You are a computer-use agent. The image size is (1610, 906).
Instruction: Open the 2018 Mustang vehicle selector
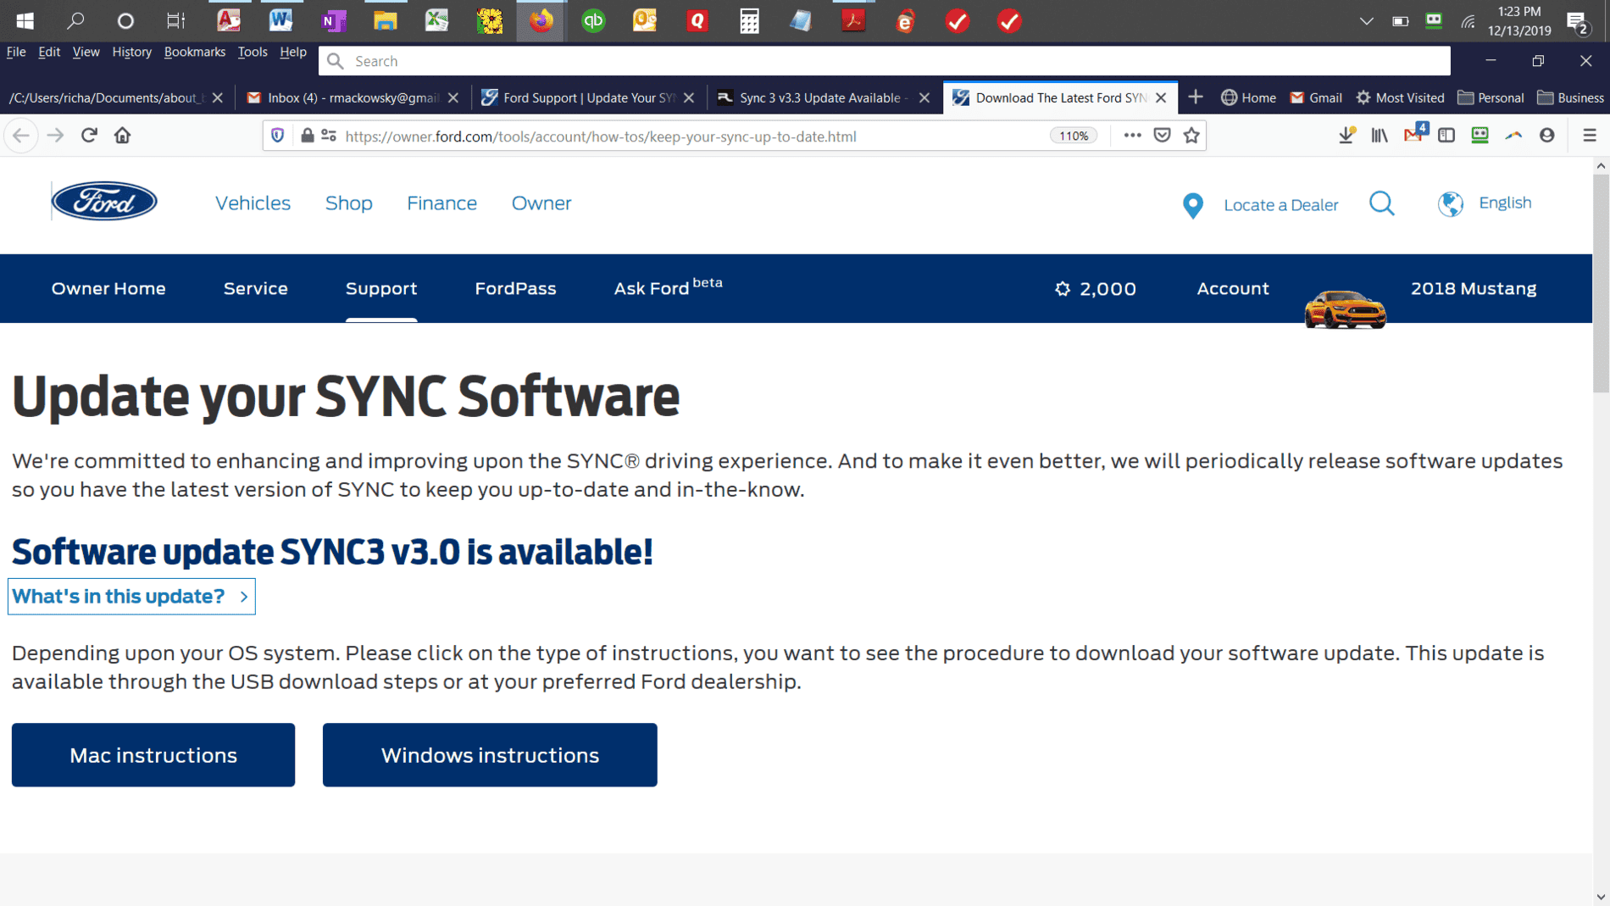click(x=1473, y=289)
